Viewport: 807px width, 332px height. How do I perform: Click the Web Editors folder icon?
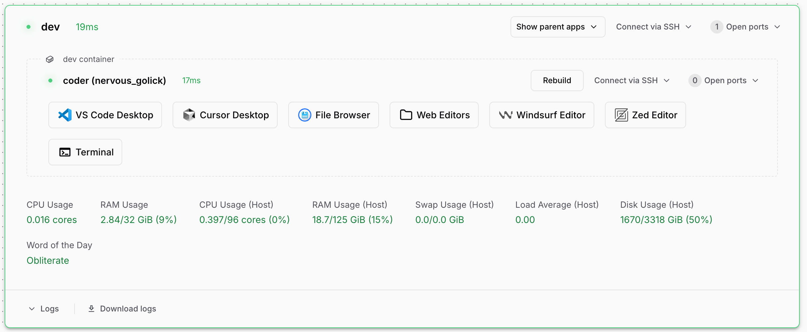point(406,115)
